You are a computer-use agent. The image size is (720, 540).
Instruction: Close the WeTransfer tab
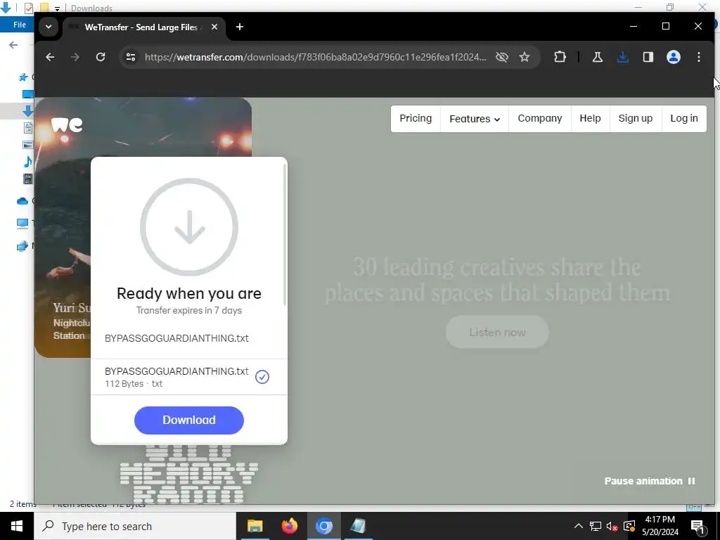(x=214, y=27)
